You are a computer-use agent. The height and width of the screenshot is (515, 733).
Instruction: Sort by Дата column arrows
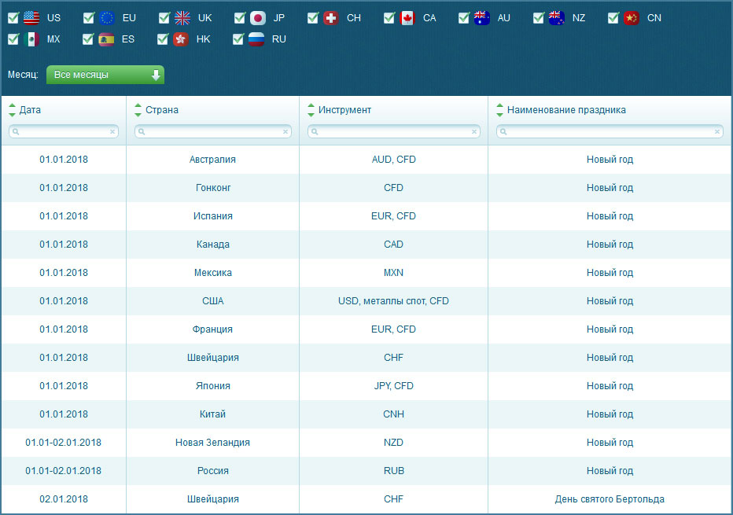pos(13,110)
